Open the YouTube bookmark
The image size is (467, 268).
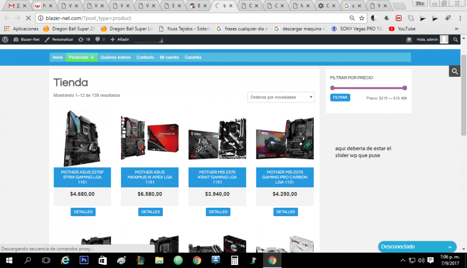402,28
